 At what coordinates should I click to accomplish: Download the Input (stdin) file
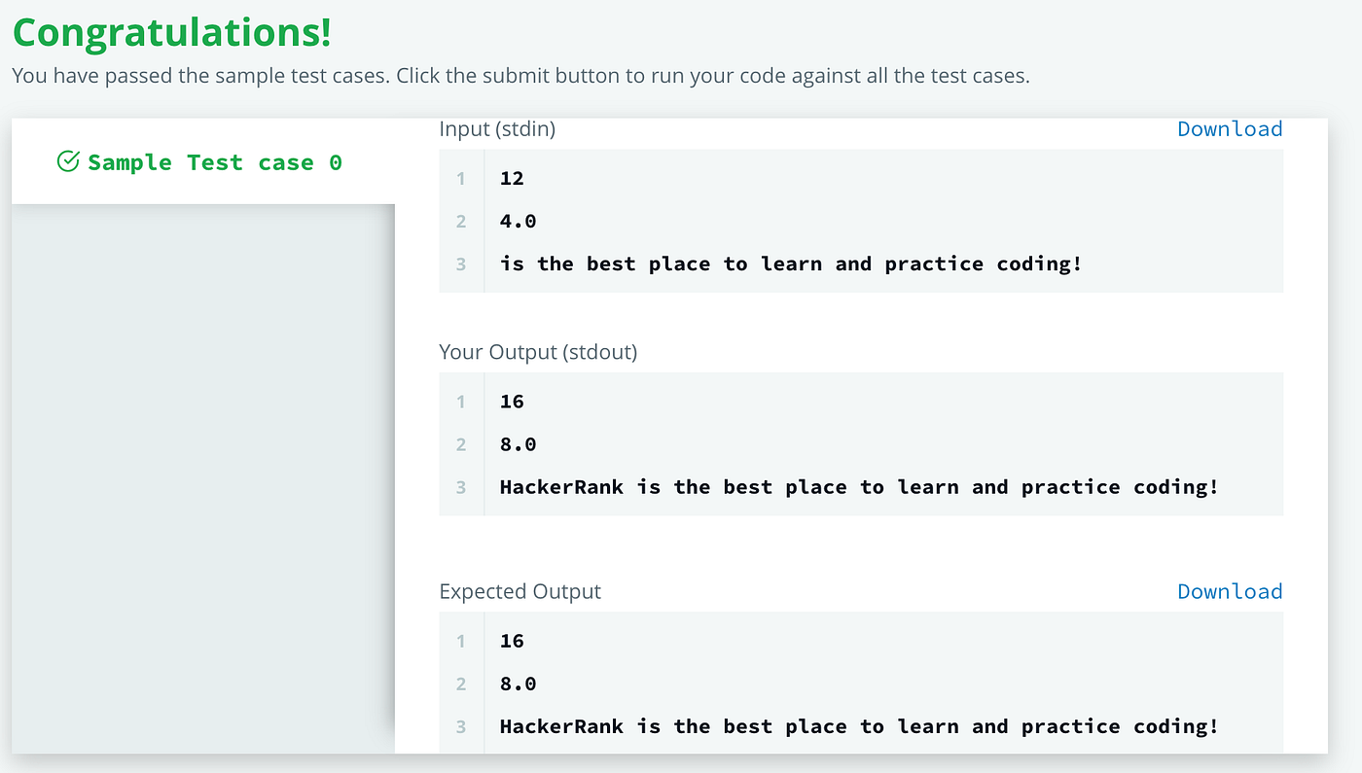click(x=1230, y=128)
